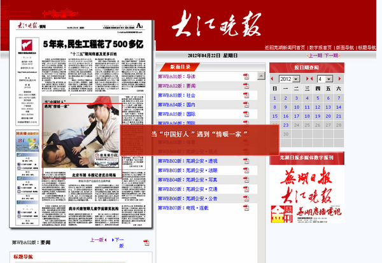Open 第WBB06版：芜湖公安·公告 link
This screenshot has height=263, width=382.
click(187, 199)
